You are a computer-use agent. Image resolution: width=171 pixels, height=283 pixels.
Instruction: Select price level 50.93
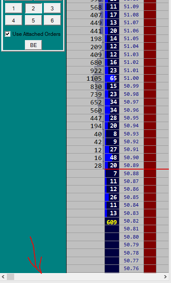coord(131,134)
